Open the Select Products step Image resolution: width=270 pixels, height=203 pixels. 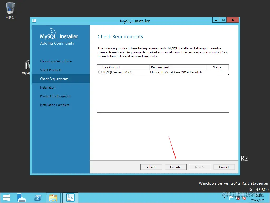coord(51,70)
